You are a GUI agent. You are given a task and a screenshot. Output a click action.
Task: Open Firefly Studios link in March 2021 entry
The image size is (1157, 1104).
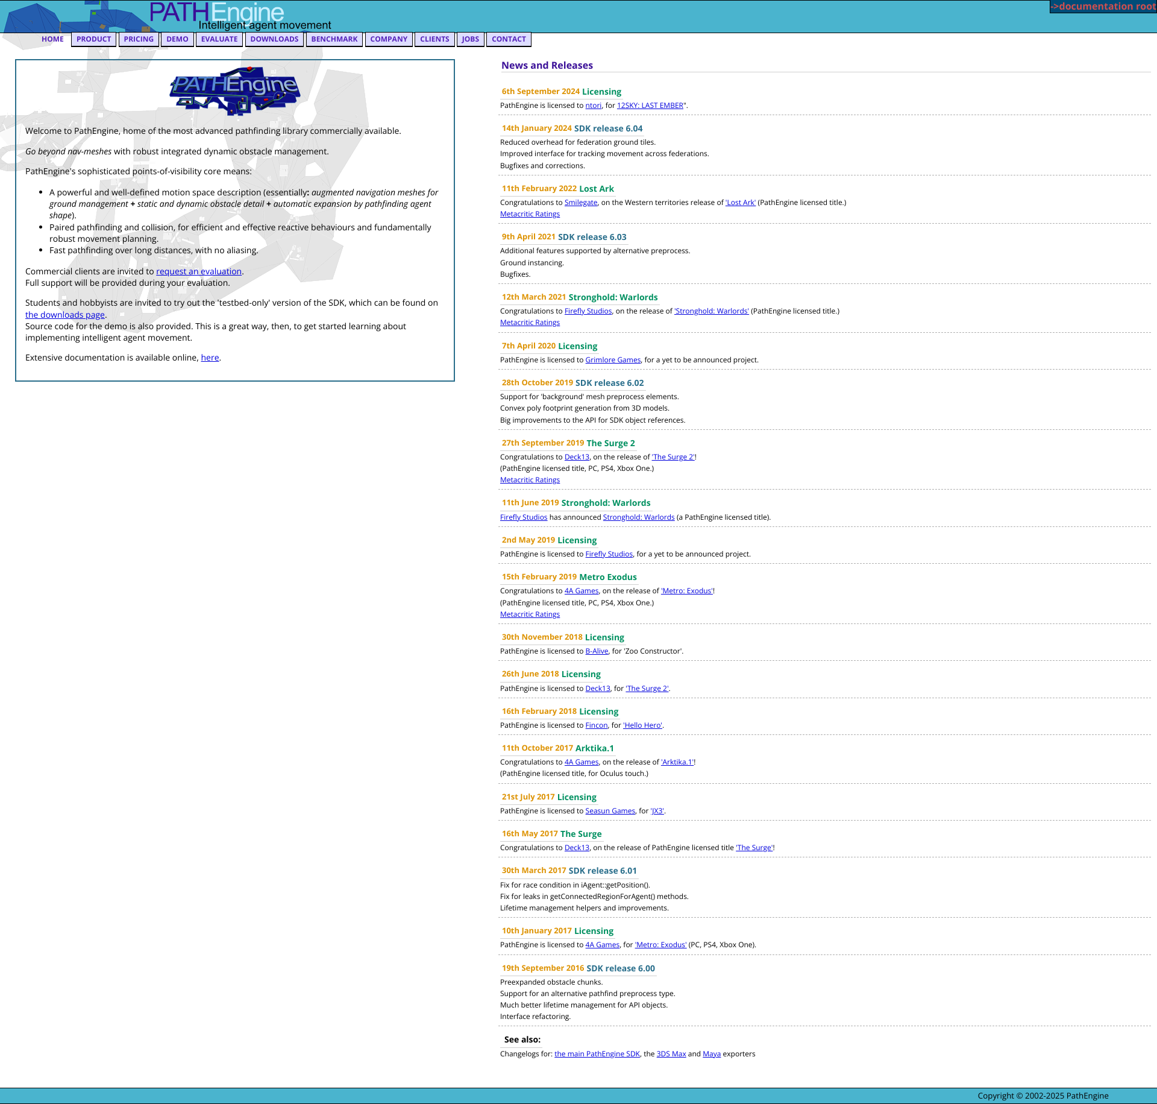point(588,311)
